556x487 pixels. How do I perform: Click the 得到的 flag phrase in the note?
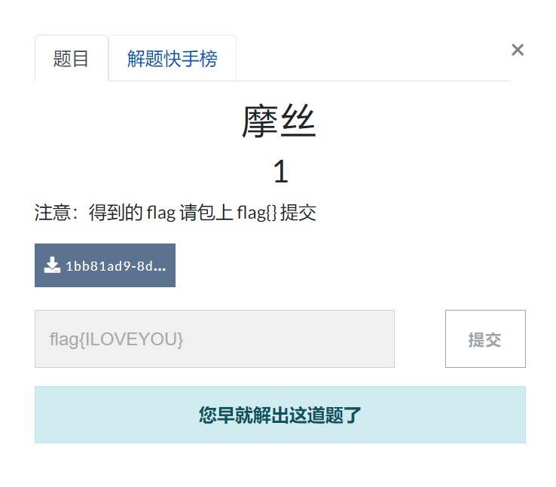132,213
